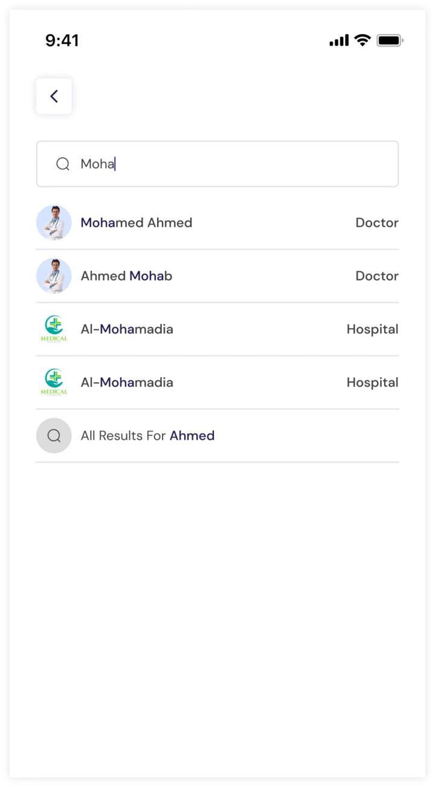Tap the 9:41 clock in status bar

[x=62, y=40]
